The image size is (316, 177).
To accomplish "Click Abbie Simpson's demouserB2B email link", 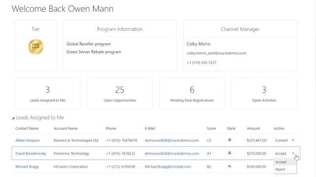I will 172,141.
